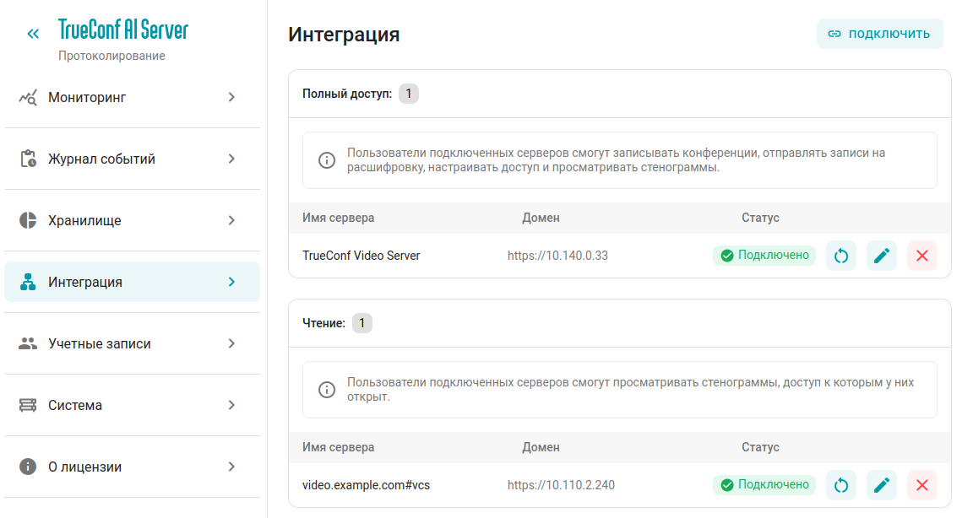Viewport: 962px width, 518px height.
Task: Click Статус header in Полный доступ table
Action: (760, 218)
